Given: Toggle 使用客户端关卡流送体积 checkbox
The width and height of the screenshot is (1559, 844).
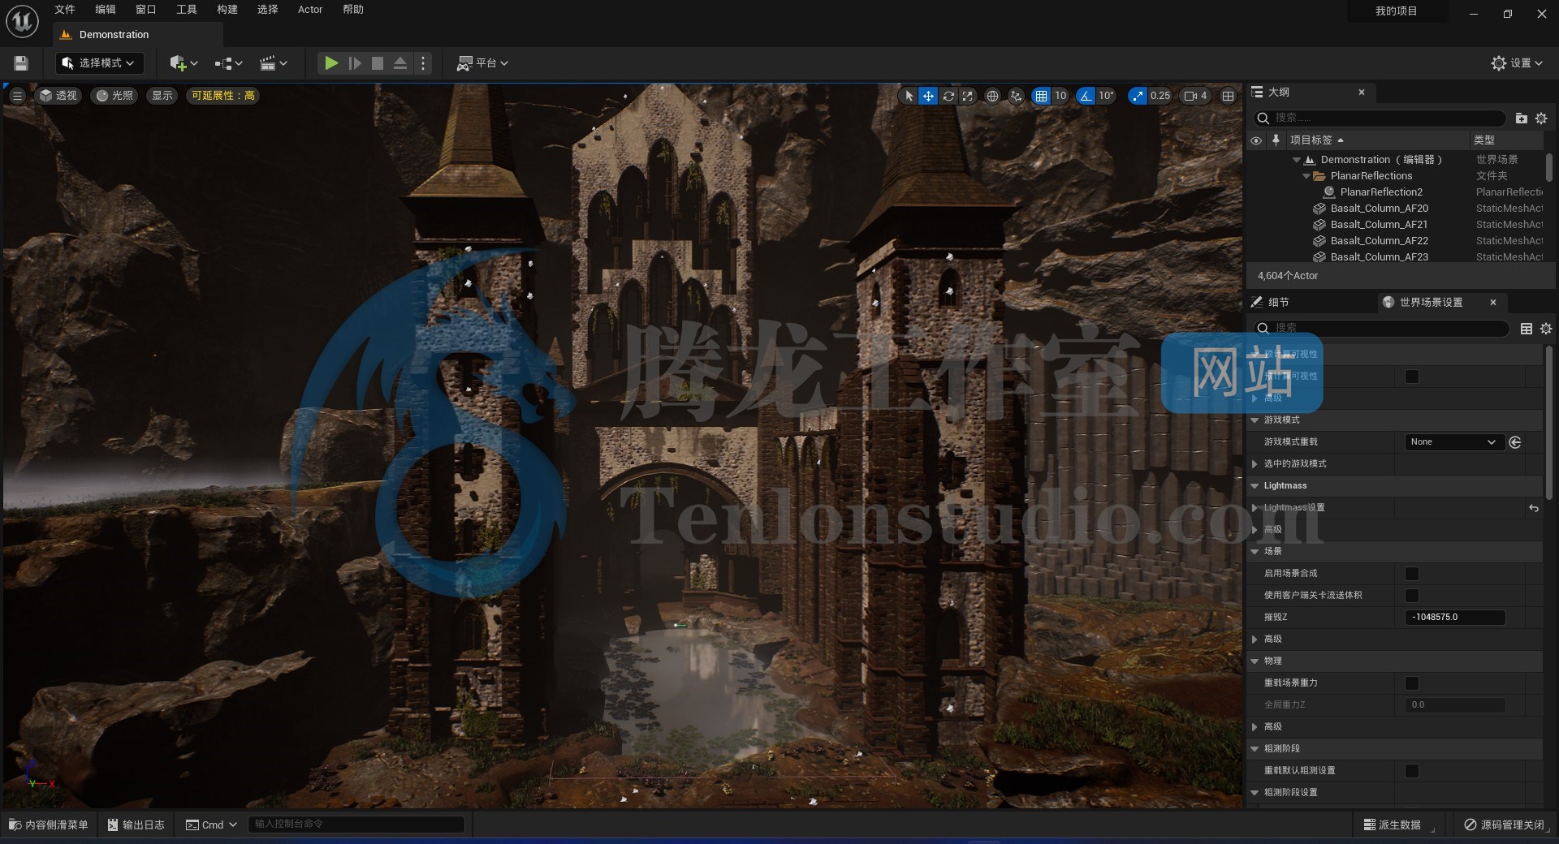Looking at the screenshot, I should 1412,596.
